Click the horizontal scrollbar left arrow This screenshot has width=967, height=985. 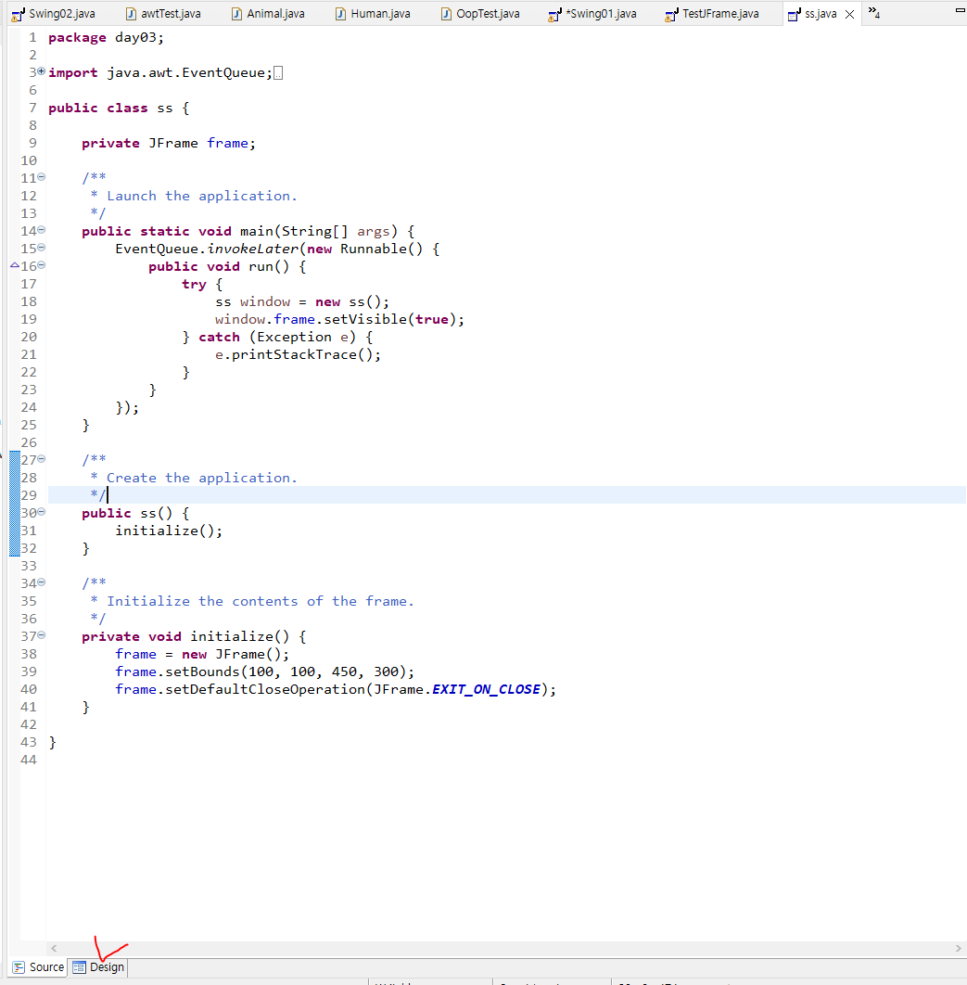tap(54, 949)
